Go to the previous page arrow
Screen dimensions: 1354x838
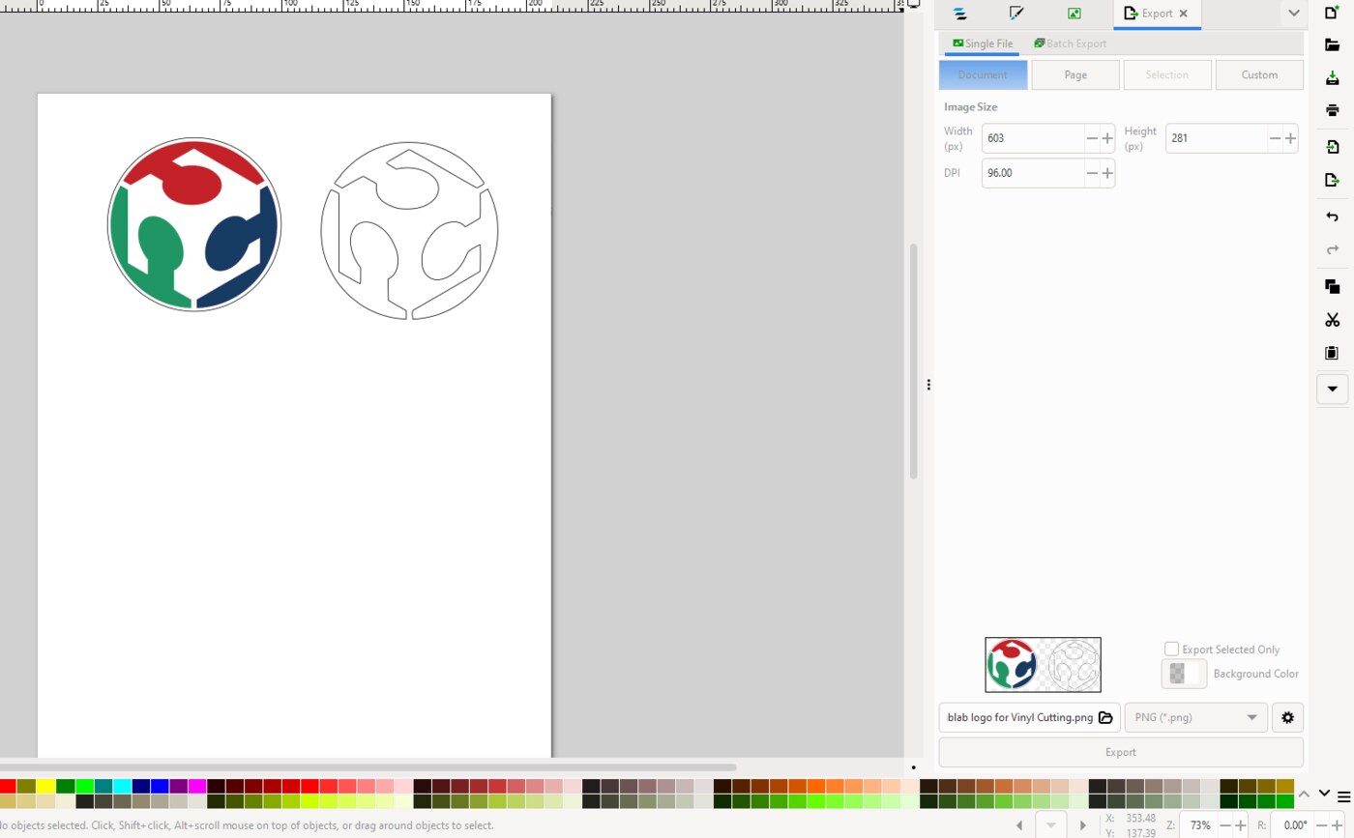click(1019, 825)
